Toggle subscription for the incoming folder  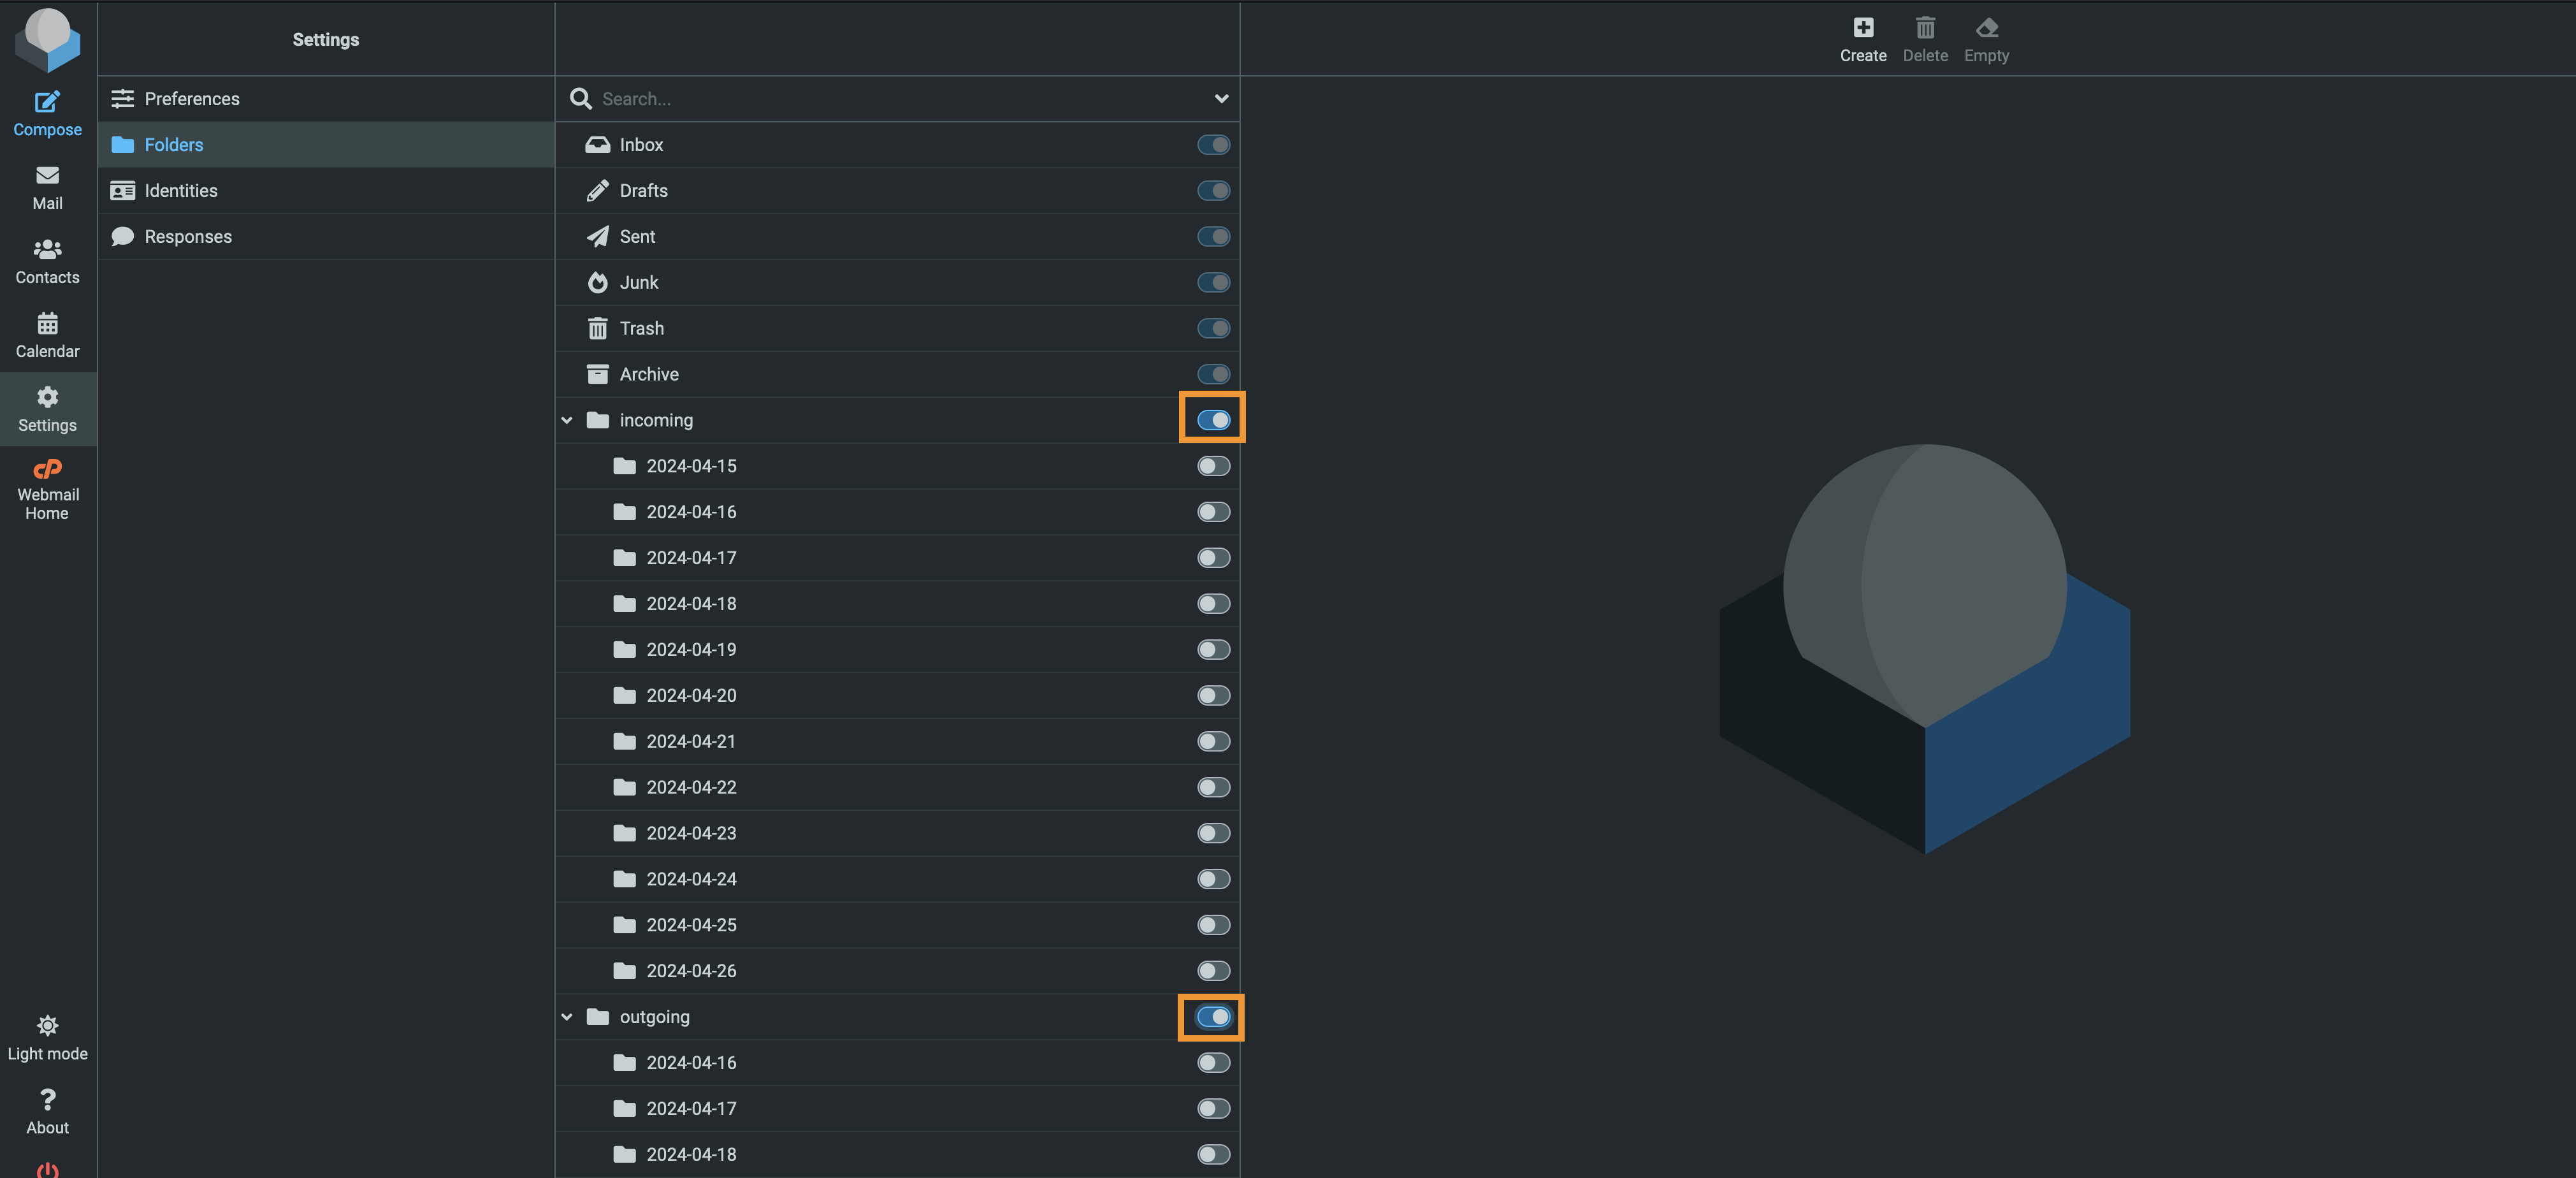point(1213,420)
